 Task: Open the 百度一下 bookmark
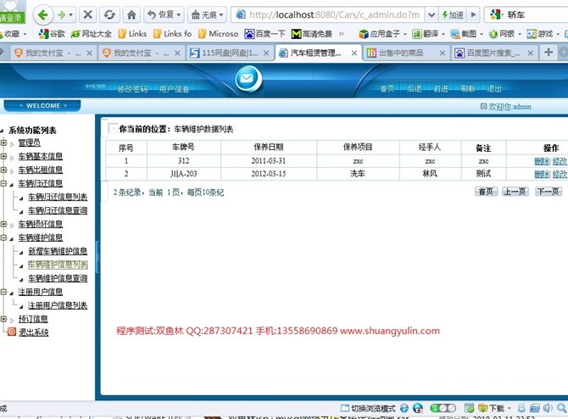click(x=265, y=34)
